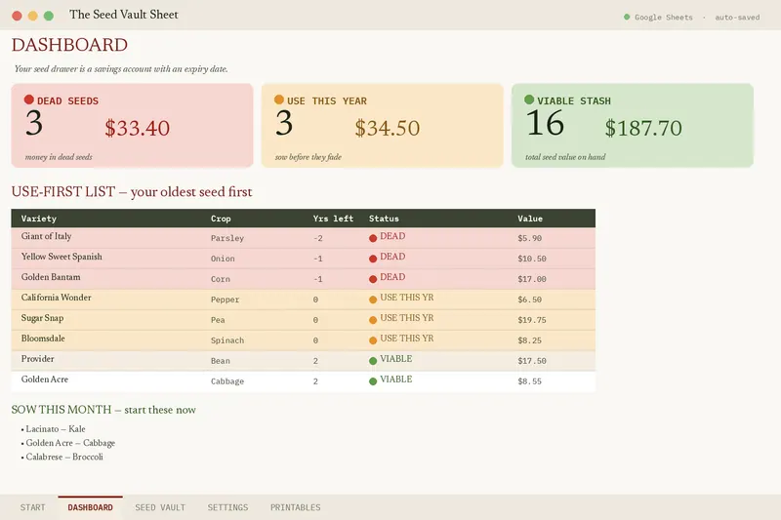
Task: Open the SEED VAULT tab
Action: coord(160,507)
